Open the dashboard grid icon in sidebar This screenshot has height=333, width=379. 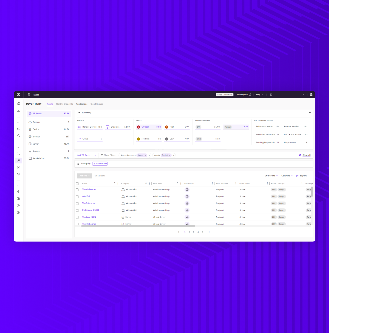[x=18, y=104]
